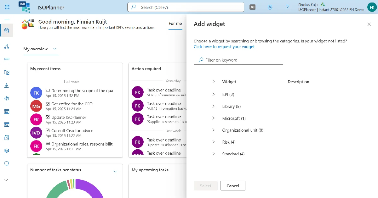Viewport: 378px width, 198px height.
Task: Collapse the sidebar with the top line icon
Action: pyautogui.click(x=7, y=19)
